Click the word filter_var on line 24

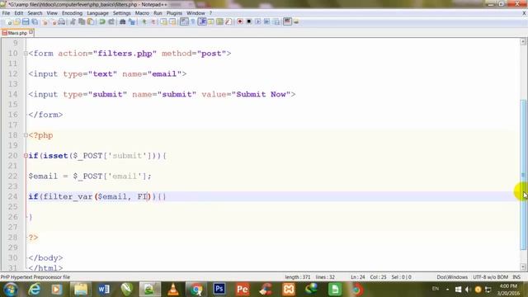[68, 196]
